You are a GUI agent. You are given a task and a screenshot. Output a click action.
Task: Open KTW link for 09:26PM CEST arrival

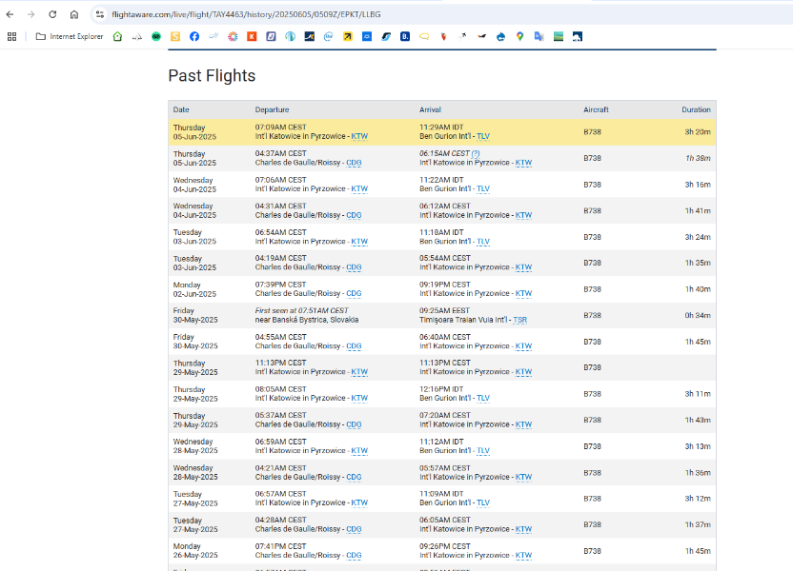coord(523,555)
